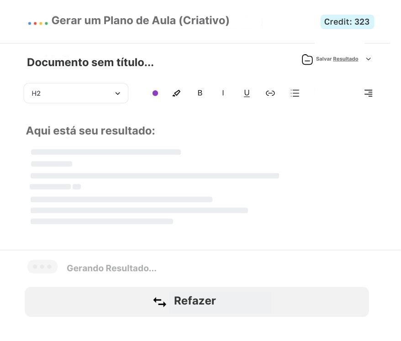Image resolution: width=401 pixels, height=341 pixels.
Task: Insert a hyperlink
Action: point(270,93)
